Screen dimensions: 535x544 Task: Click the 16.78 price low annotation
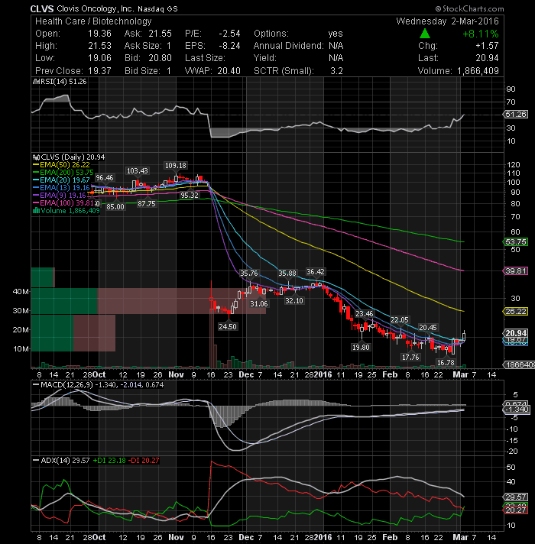coord(446,363)
